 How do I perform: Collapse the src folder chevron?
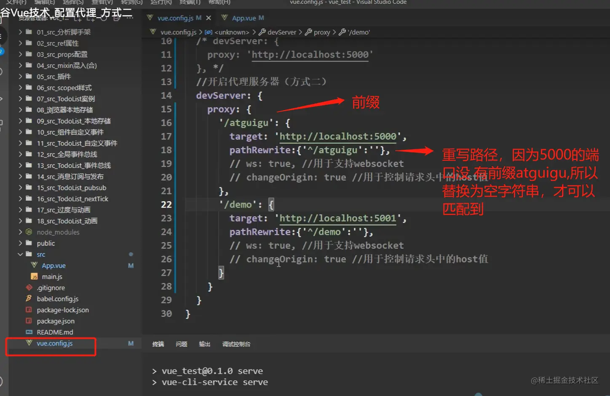point(20,254)
